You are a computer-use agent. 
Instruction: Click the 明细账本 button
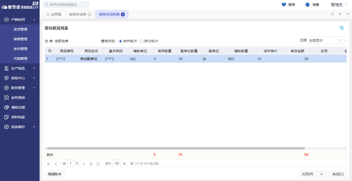(54, 174)
